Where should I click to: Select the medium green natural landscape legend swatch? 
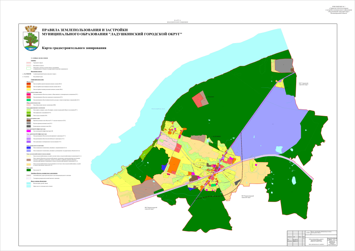click(29, 113)
